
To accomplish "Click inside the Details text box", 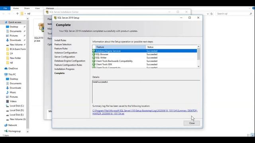I will click(x=146, y=92).
